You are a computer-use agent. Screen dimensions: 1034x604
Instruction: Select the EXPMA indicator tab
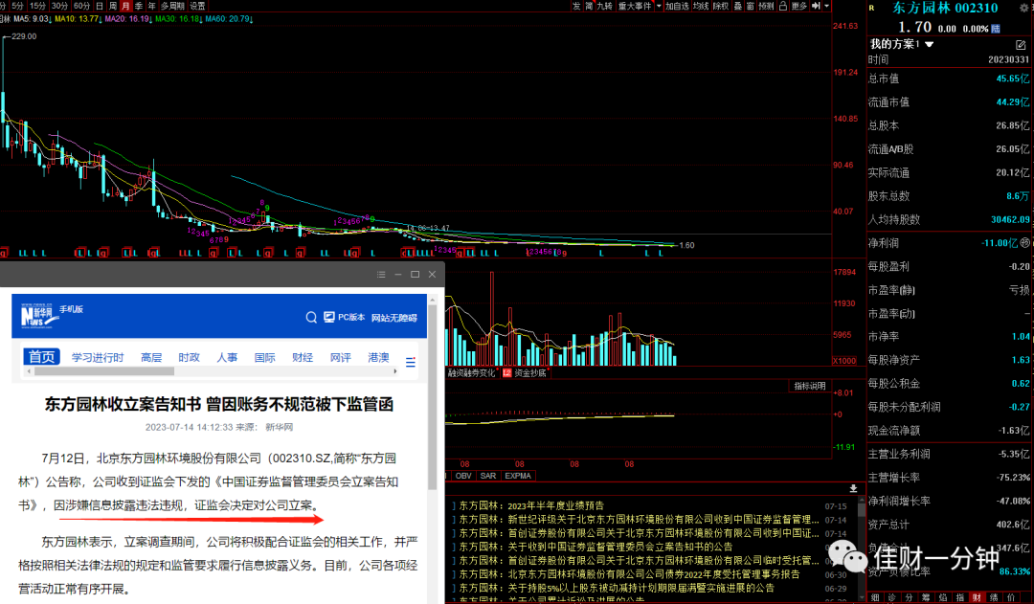518,476
